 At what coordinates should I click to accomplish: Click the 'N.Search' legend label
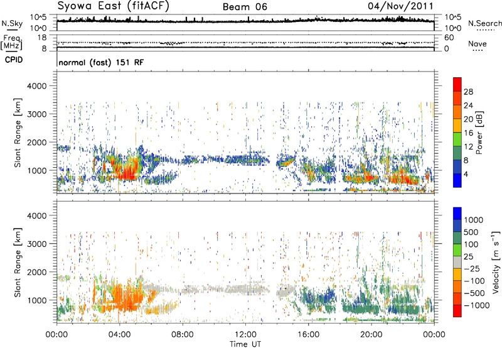[x=484, y=23]
